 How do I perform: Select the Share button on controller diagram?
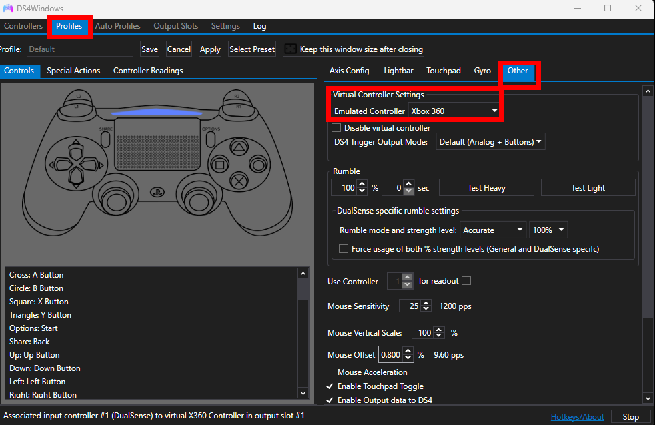[105, 139]
